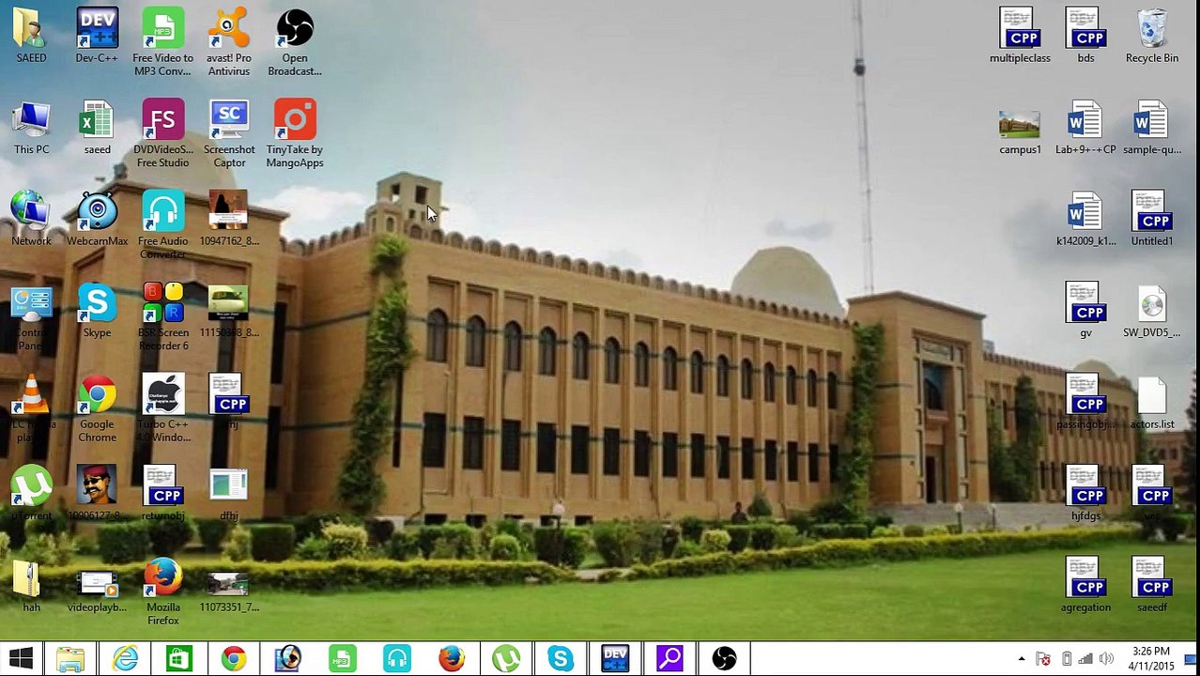Open the Lab+9+-+CP Word document
Image resolution: width=1200 pixels, height=676 pixels.
1085,128
